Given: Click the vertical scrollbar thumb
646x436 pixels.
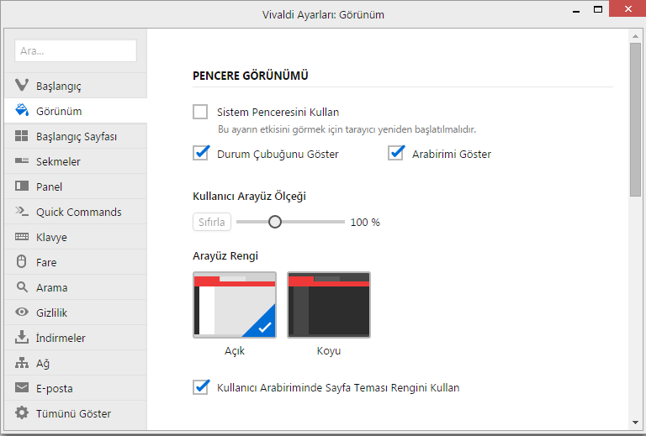Looking at the screenshot, I should [635, 119].
